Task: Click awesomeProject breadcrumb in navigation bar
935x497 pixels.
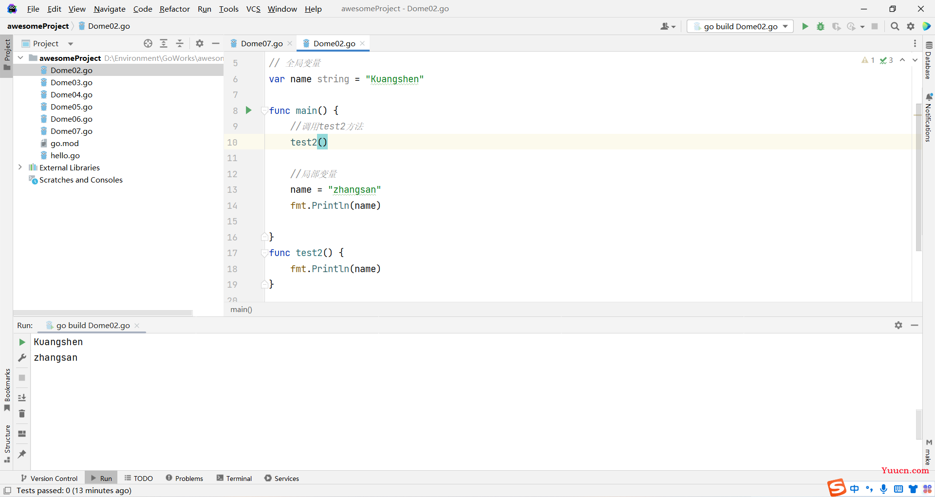Action: pyautogui.click(x=38, y=26)
